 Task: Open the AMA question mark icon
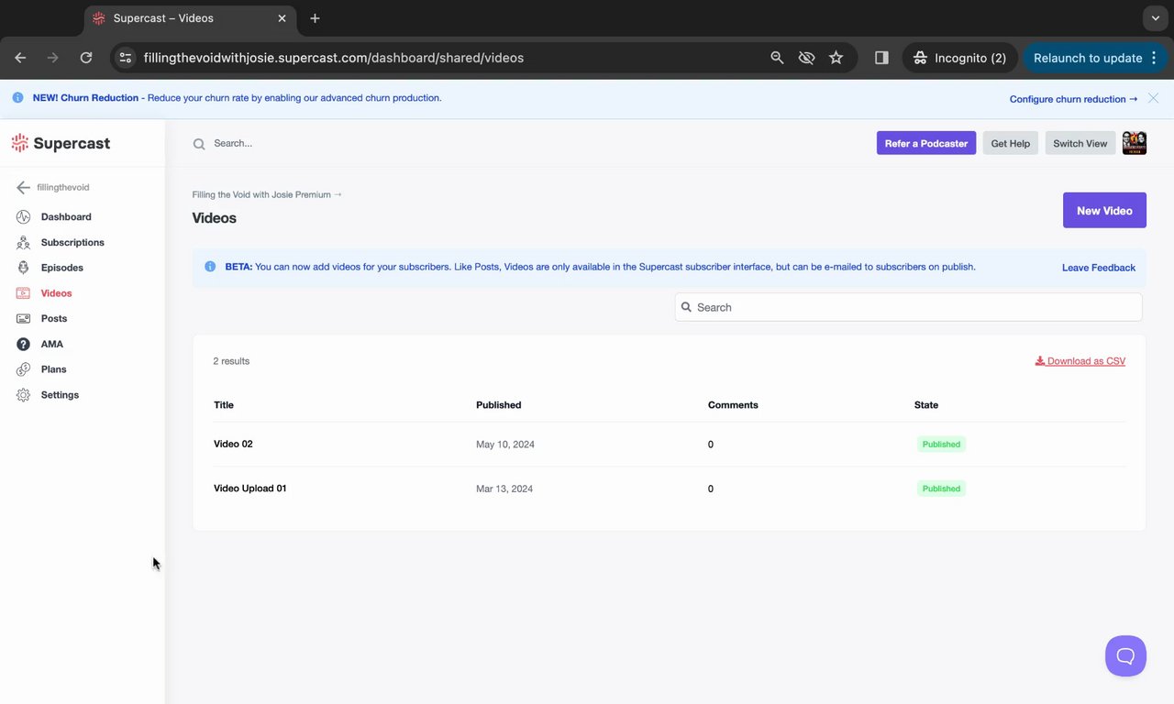(23, 344)
